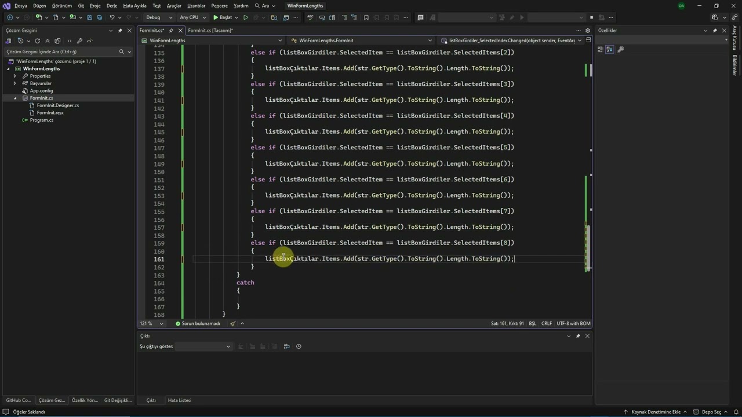Viewport: 742px width, 417px height.
Task: Click the code cleanup broom icon in editor status bar
Action: [x=232, y=324]
